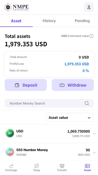Open Transfer in bottom navigation
Screen dimensions: 98x175
[62, 168]
